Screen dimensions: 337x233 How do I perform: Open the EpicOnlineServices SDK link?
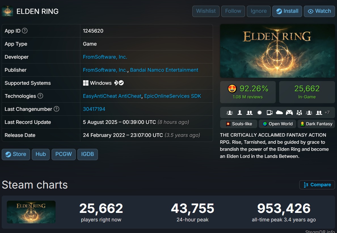pyautogui.click(x=172, y=96)
